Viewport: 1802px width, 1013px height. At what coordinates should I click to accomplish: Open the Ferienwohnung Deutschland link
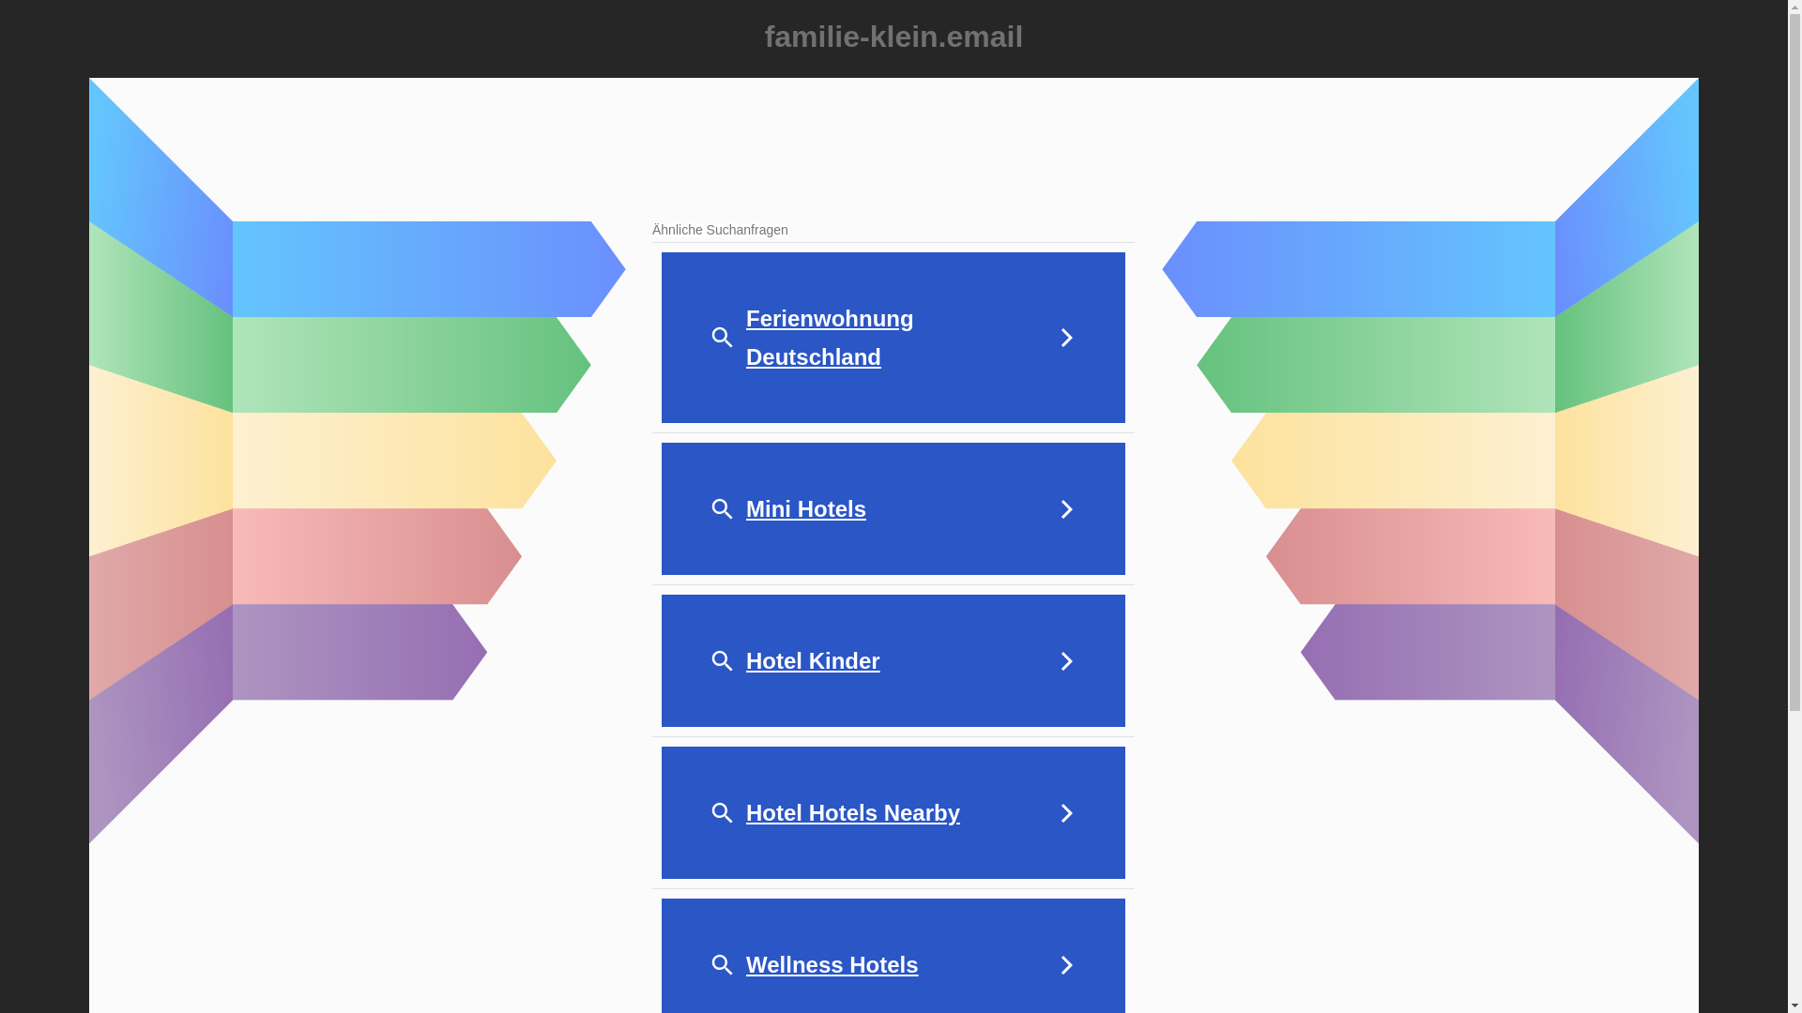point(830,338)
